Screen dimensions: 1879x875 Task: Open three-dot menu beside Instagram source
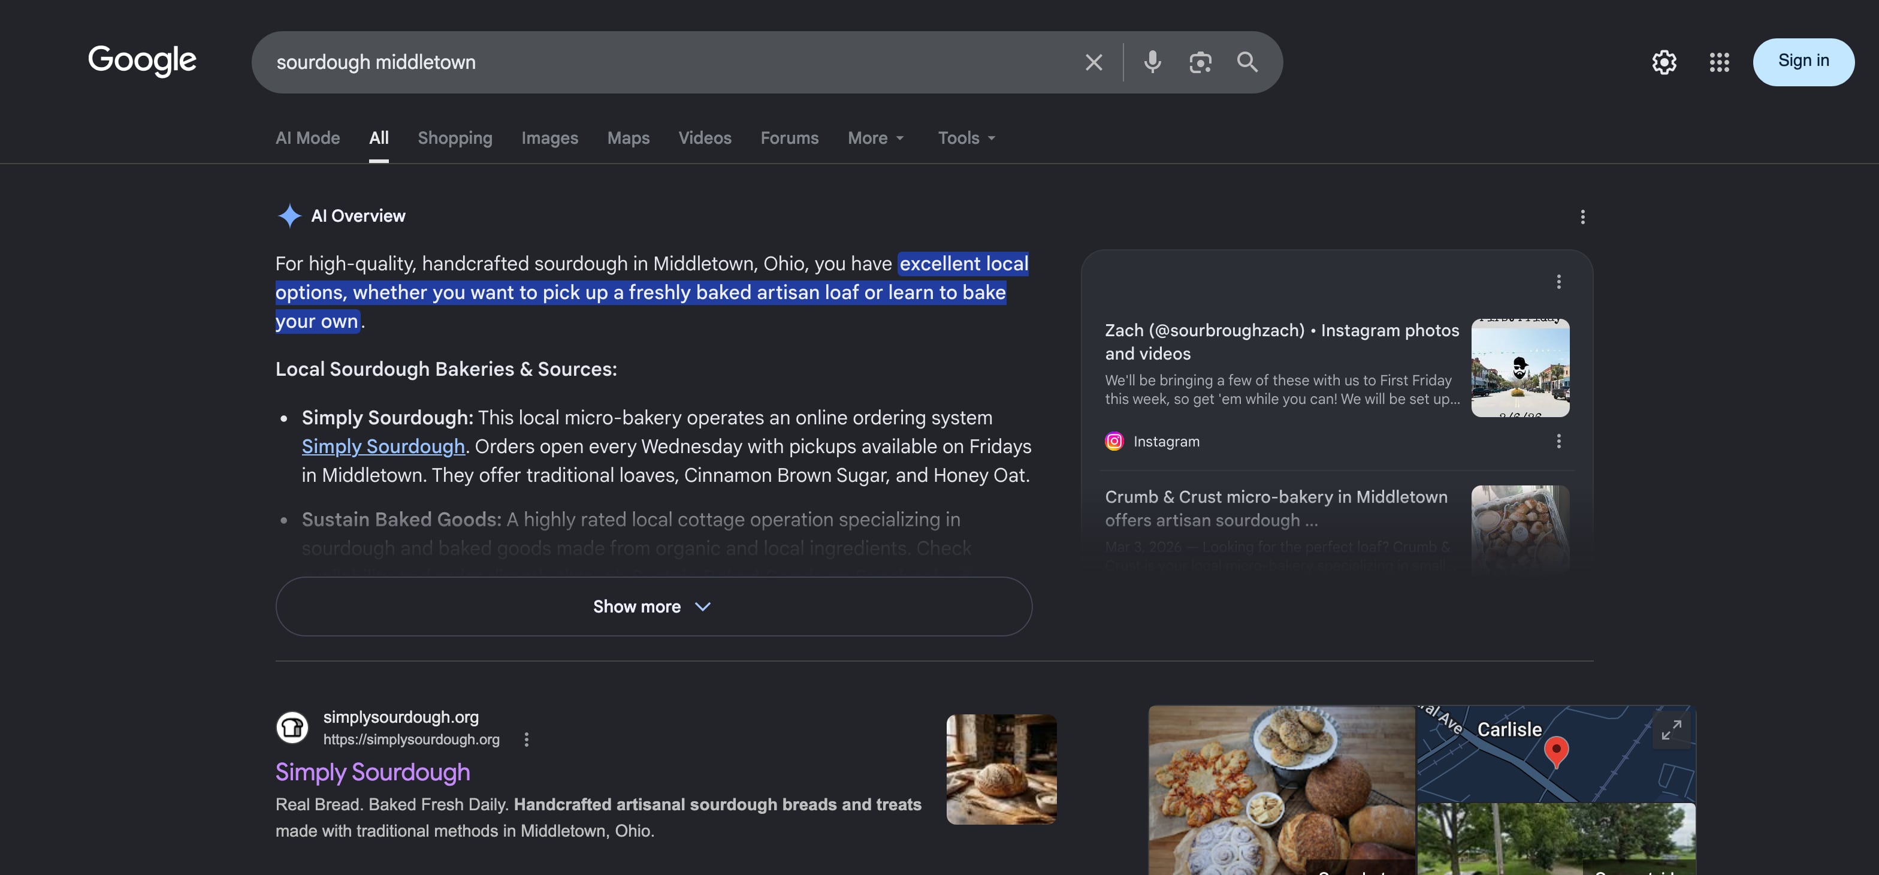click(1558, 440)
